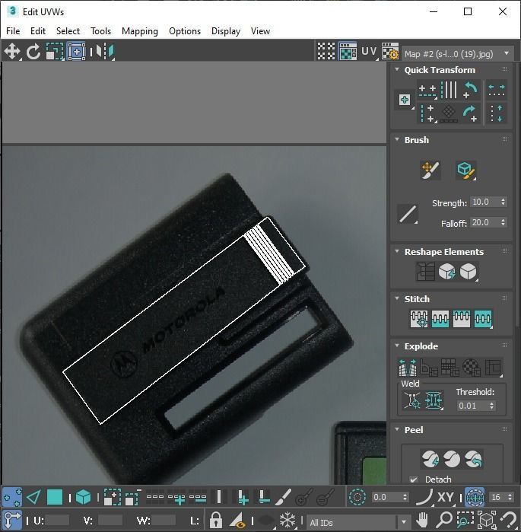
Task: Click Relax Until Flat icon
Action: click(446, 272)
